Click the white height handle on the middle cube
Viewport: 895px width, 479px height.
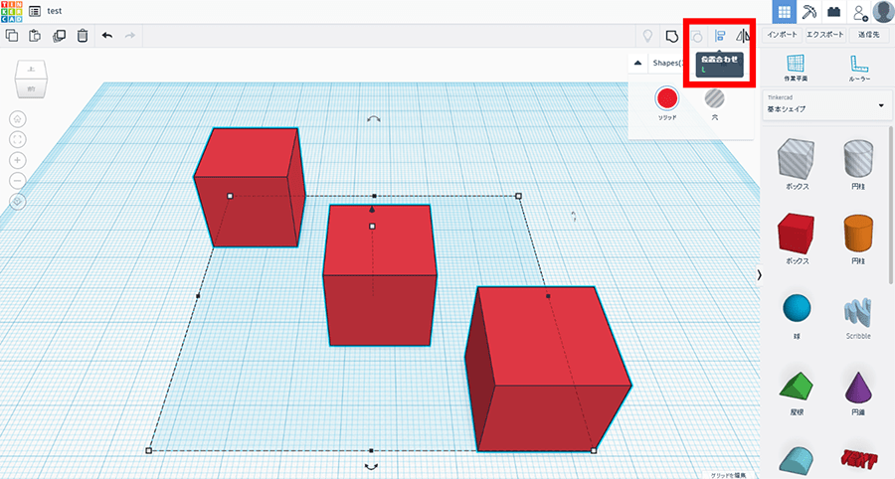[x=372, y=227]
